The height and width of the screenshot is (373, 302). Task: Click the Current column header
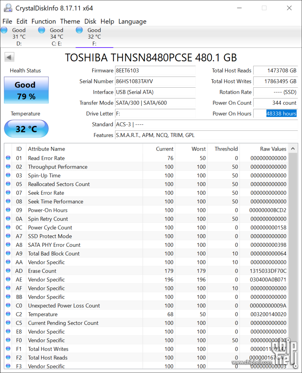(x=159, y=149)
